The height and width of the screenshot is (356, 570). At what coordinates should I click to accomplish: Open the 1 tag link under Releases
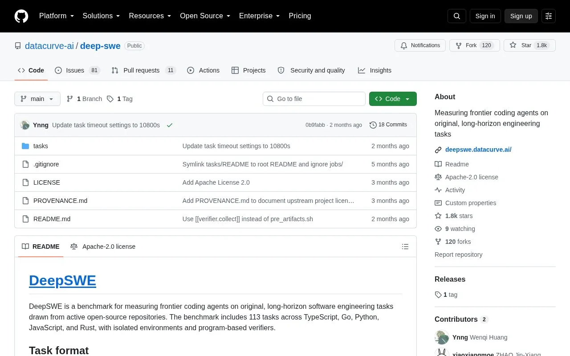446,295
